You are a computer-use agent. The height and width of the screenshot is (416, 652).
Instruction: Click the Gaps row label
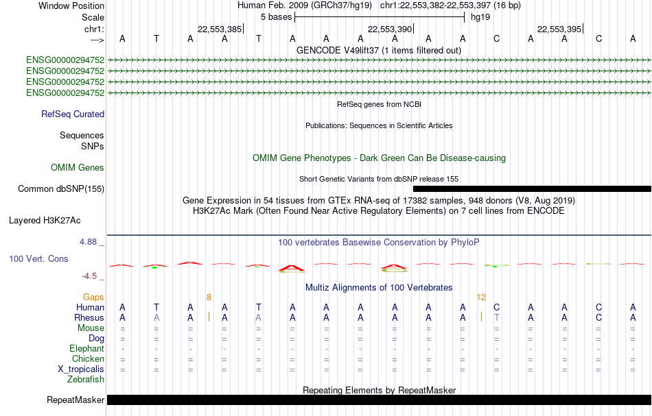pyautogui.click(x=93, y=297)
